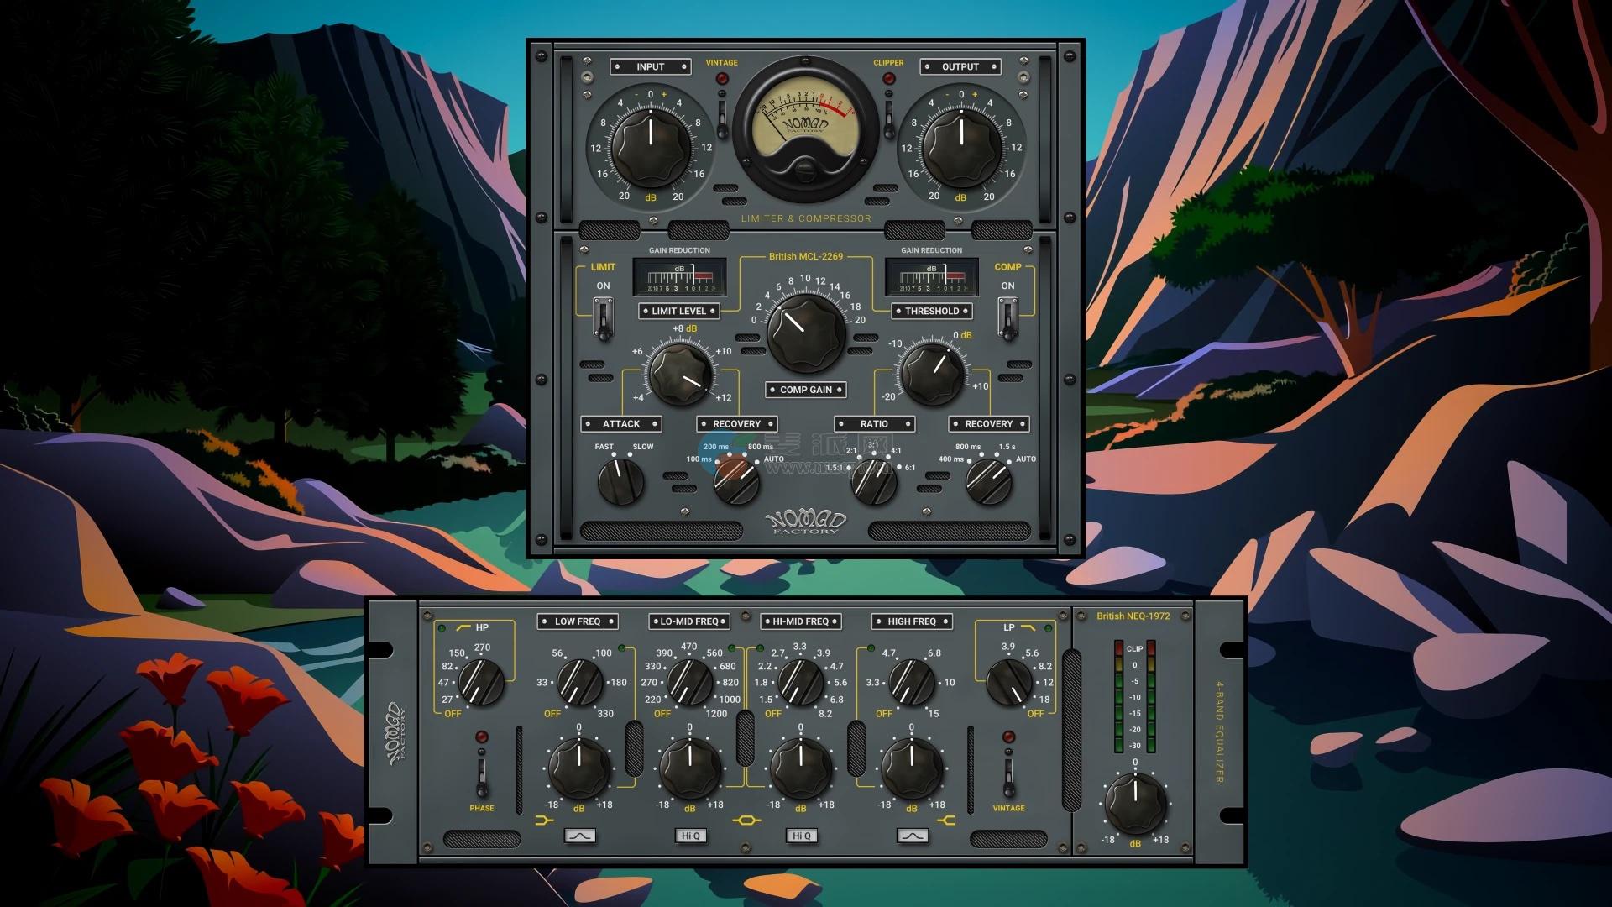Click the British NEQ-1972 title text
Screen dimensions: 1612x907
tap(1133, 616)
